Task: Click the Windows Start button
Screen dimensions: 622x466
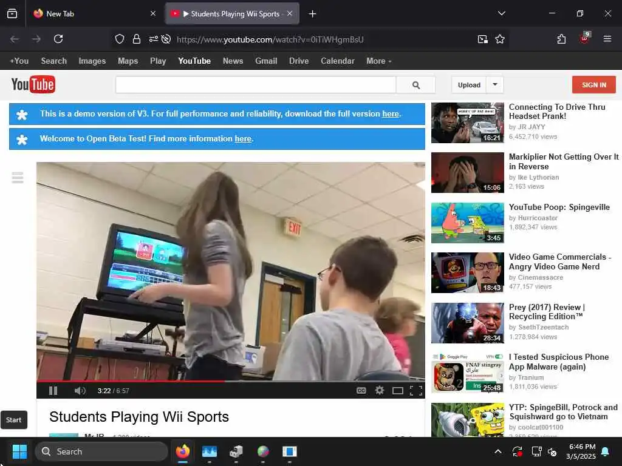Action: [19, 451]
